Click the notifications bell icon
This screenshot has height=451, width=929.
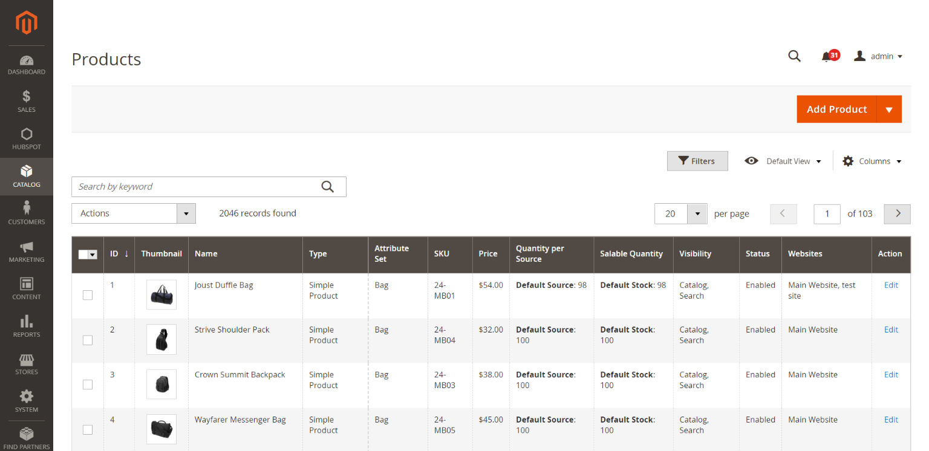point(826,56)
